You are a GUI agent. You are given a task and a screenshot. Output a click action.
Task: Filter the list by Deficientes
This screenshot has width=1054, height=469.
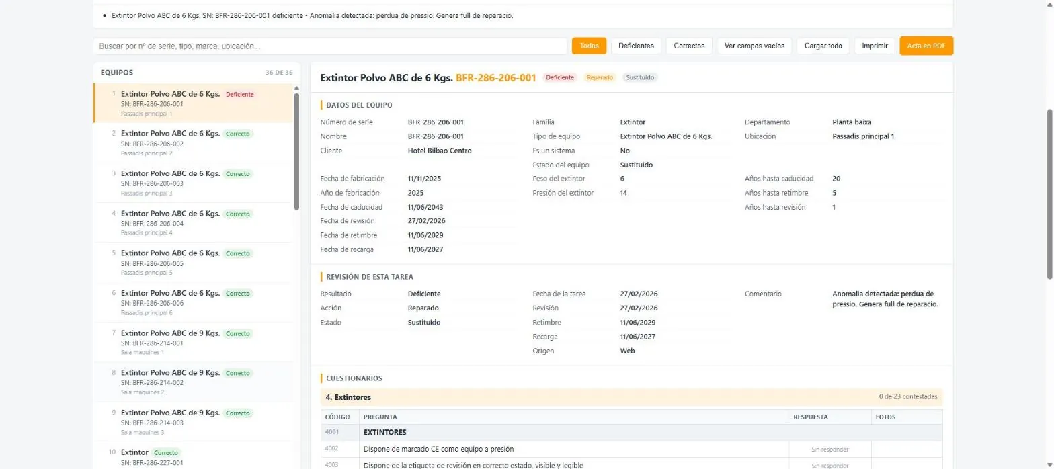pos(636,46)
